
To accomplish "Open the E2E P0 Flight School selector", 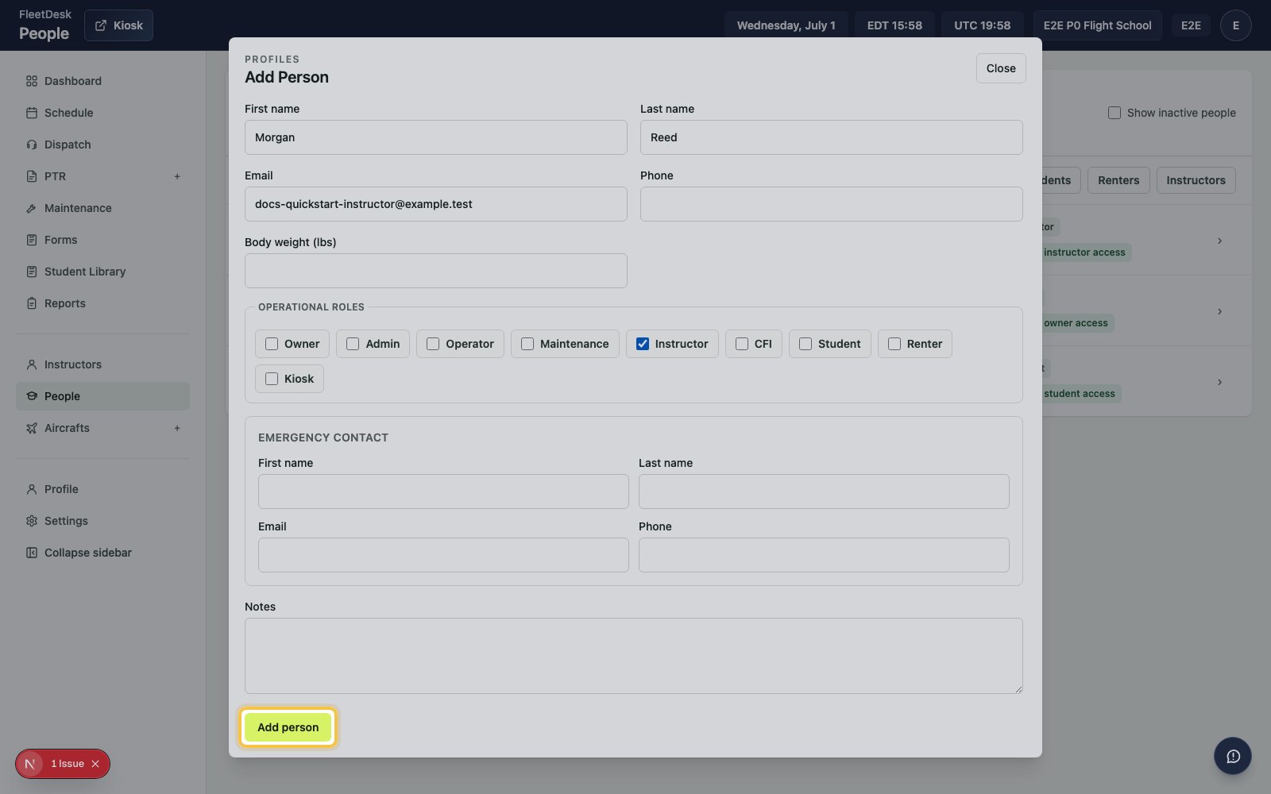I will [x=1097, y=25].
